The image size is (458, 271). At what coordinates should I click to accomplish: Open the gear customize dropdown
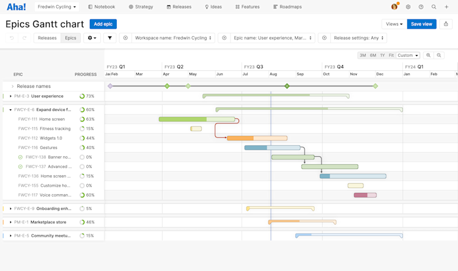coord(92,38)
